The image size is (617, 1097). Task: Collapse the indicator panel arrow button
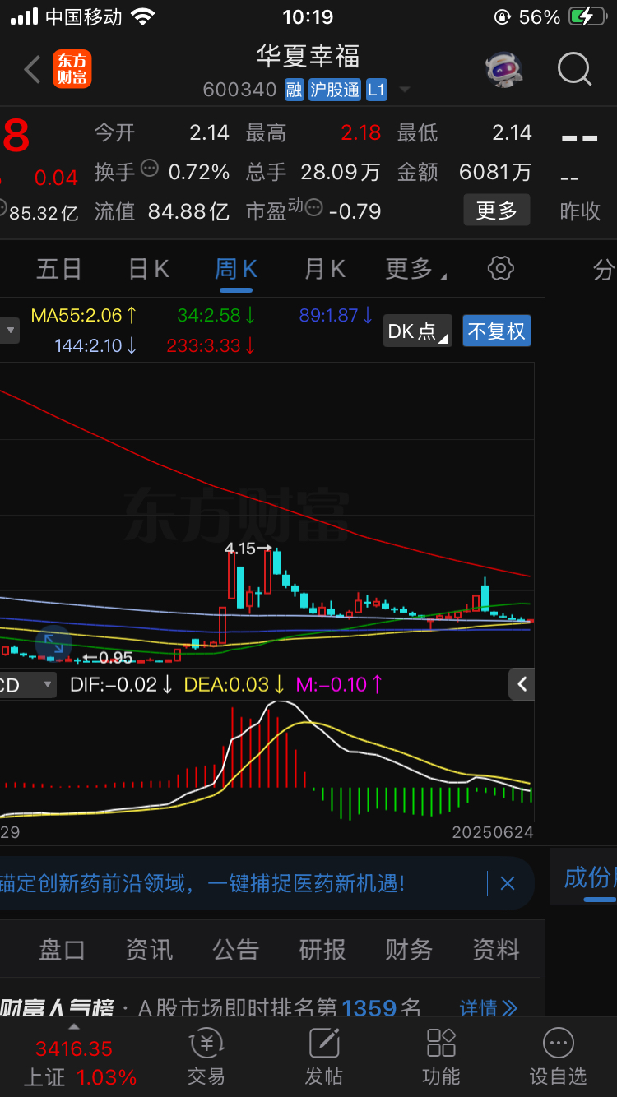[x=522, y=684]
